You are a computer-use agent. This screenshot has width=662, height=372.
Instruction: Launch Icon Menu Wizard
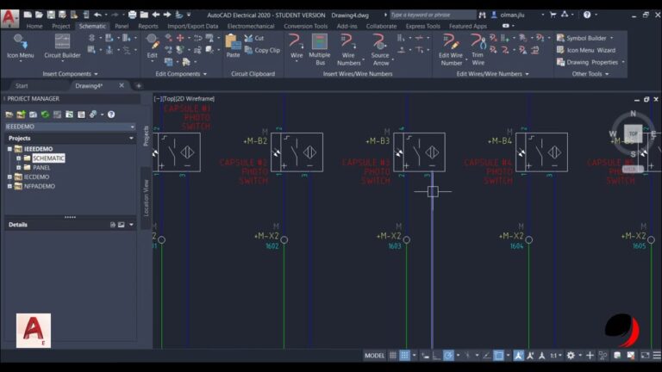(x=585, y=50)
